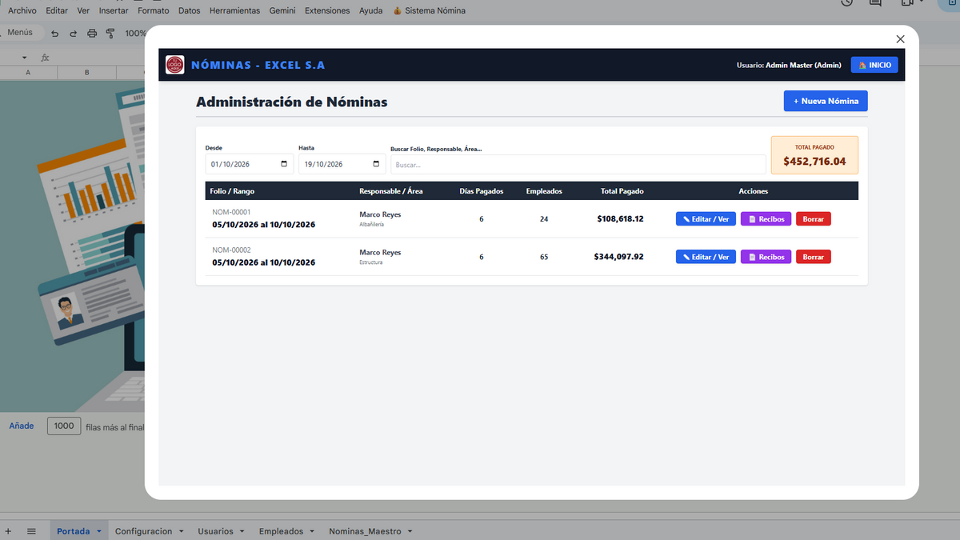Open the name box dropdown arrow

click(24, 58)
